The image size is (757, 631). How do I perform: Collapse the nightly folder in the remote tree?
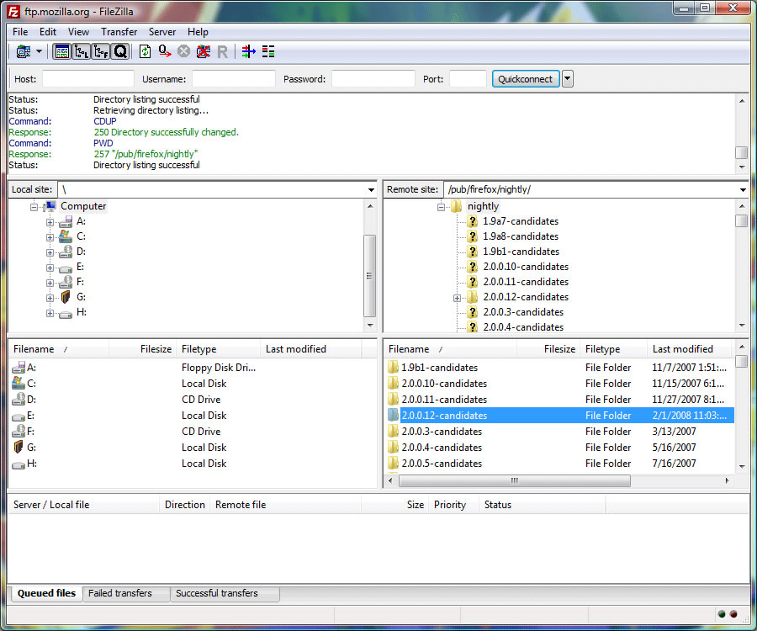441,207
